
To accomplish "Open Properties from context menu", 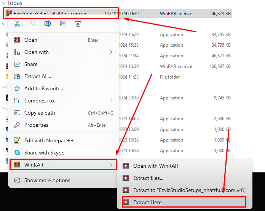I will [x=64, y=125].
